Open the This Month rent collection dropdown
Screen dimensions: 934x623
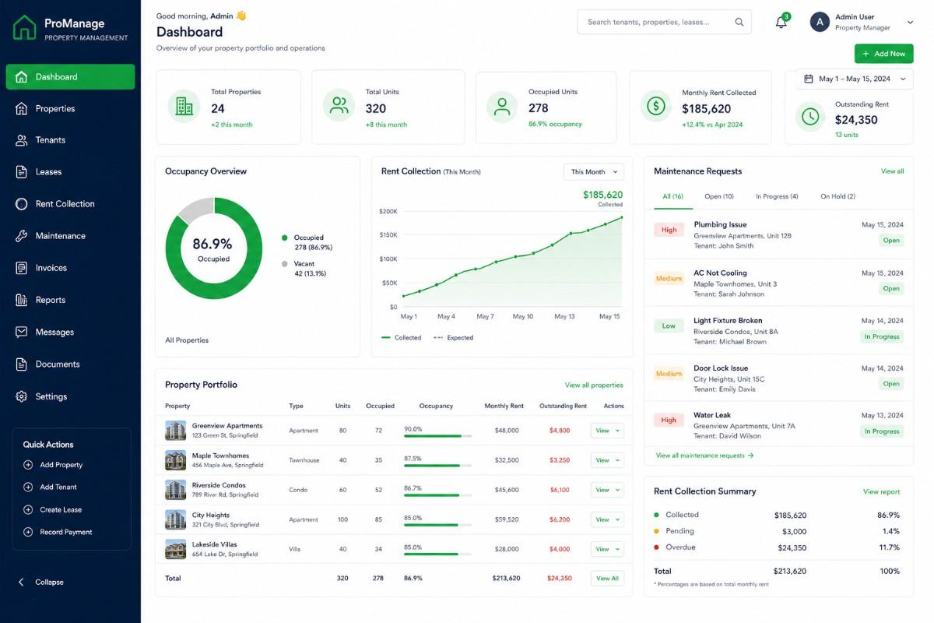pyautogui.click(x=594, y=172)
